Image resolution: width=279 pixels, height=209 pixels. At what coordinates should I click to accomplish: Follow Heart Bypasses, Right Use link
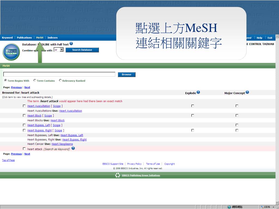tap(74, 140)
